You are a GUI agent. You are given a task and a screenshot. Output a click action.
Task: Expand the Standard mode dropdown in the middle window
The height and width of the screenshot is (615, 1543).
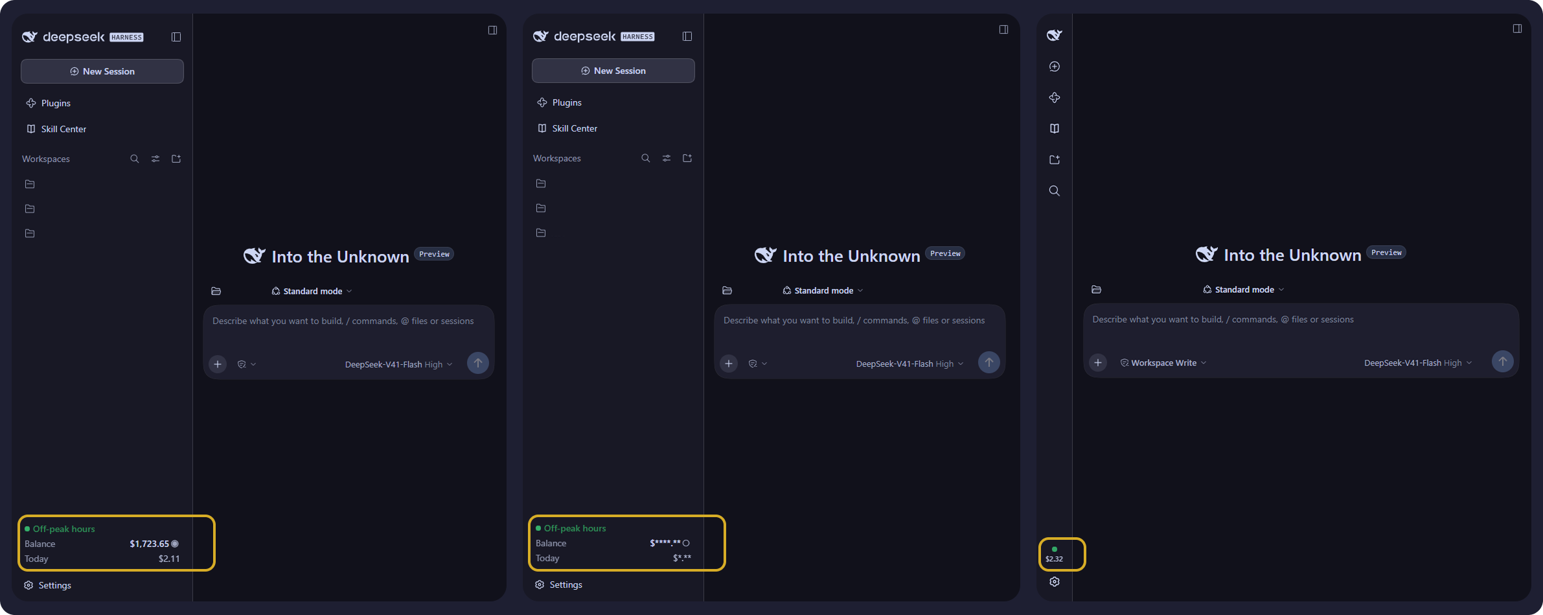823,290
